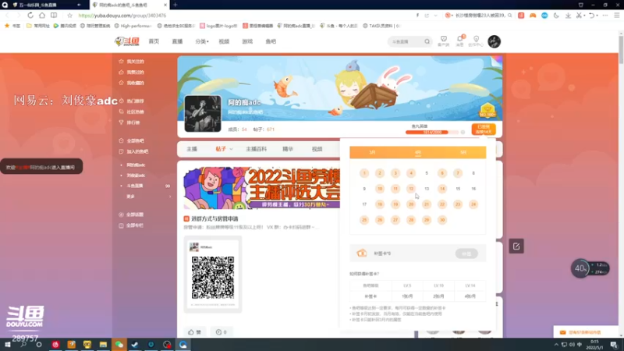Open the all topics sidebar item
Screen dimensions: 624x351
point(131,214)
